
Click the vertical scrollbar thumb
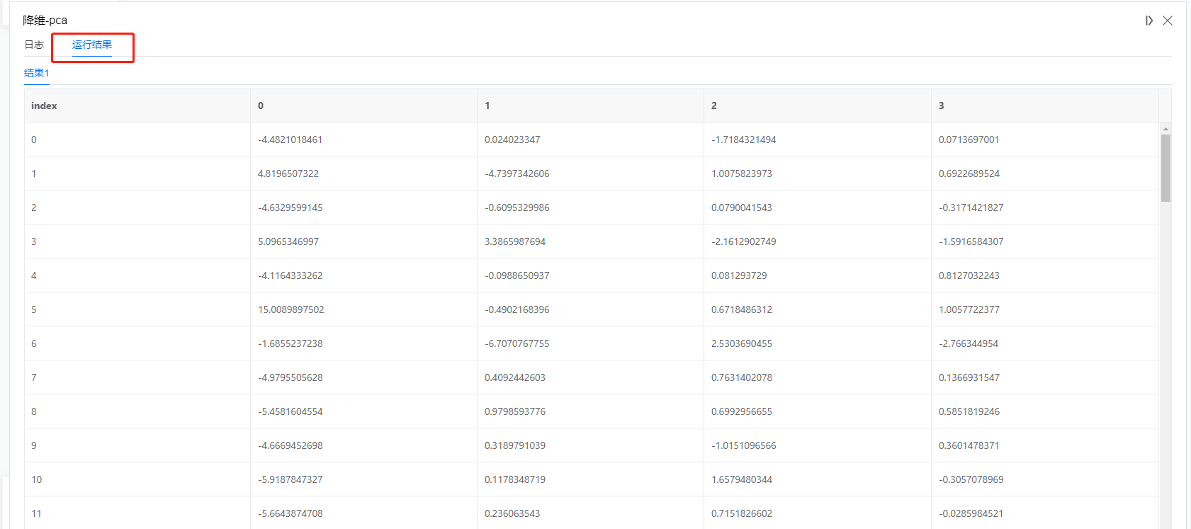coord(1165,168)
